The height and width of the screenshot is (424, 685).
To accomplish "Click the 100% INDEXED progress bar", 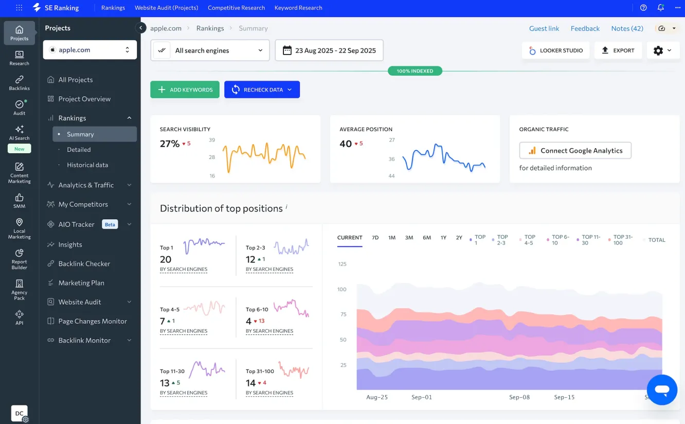I will (415, 71).
